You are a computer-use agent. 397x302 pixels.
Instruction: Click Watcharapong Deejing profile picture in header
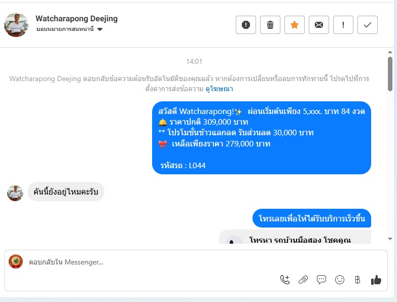pyautogui.click(x=16, y=25)
